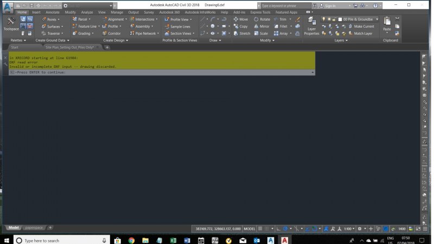434x244 pixels.
Task: Activate the Model layout tab
Action: pos(13,228)
